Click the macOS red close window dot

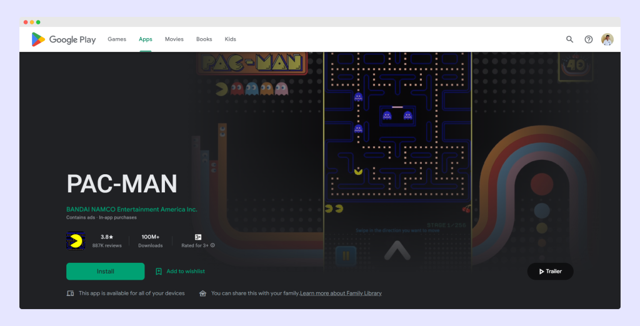(x=26, y=22)
